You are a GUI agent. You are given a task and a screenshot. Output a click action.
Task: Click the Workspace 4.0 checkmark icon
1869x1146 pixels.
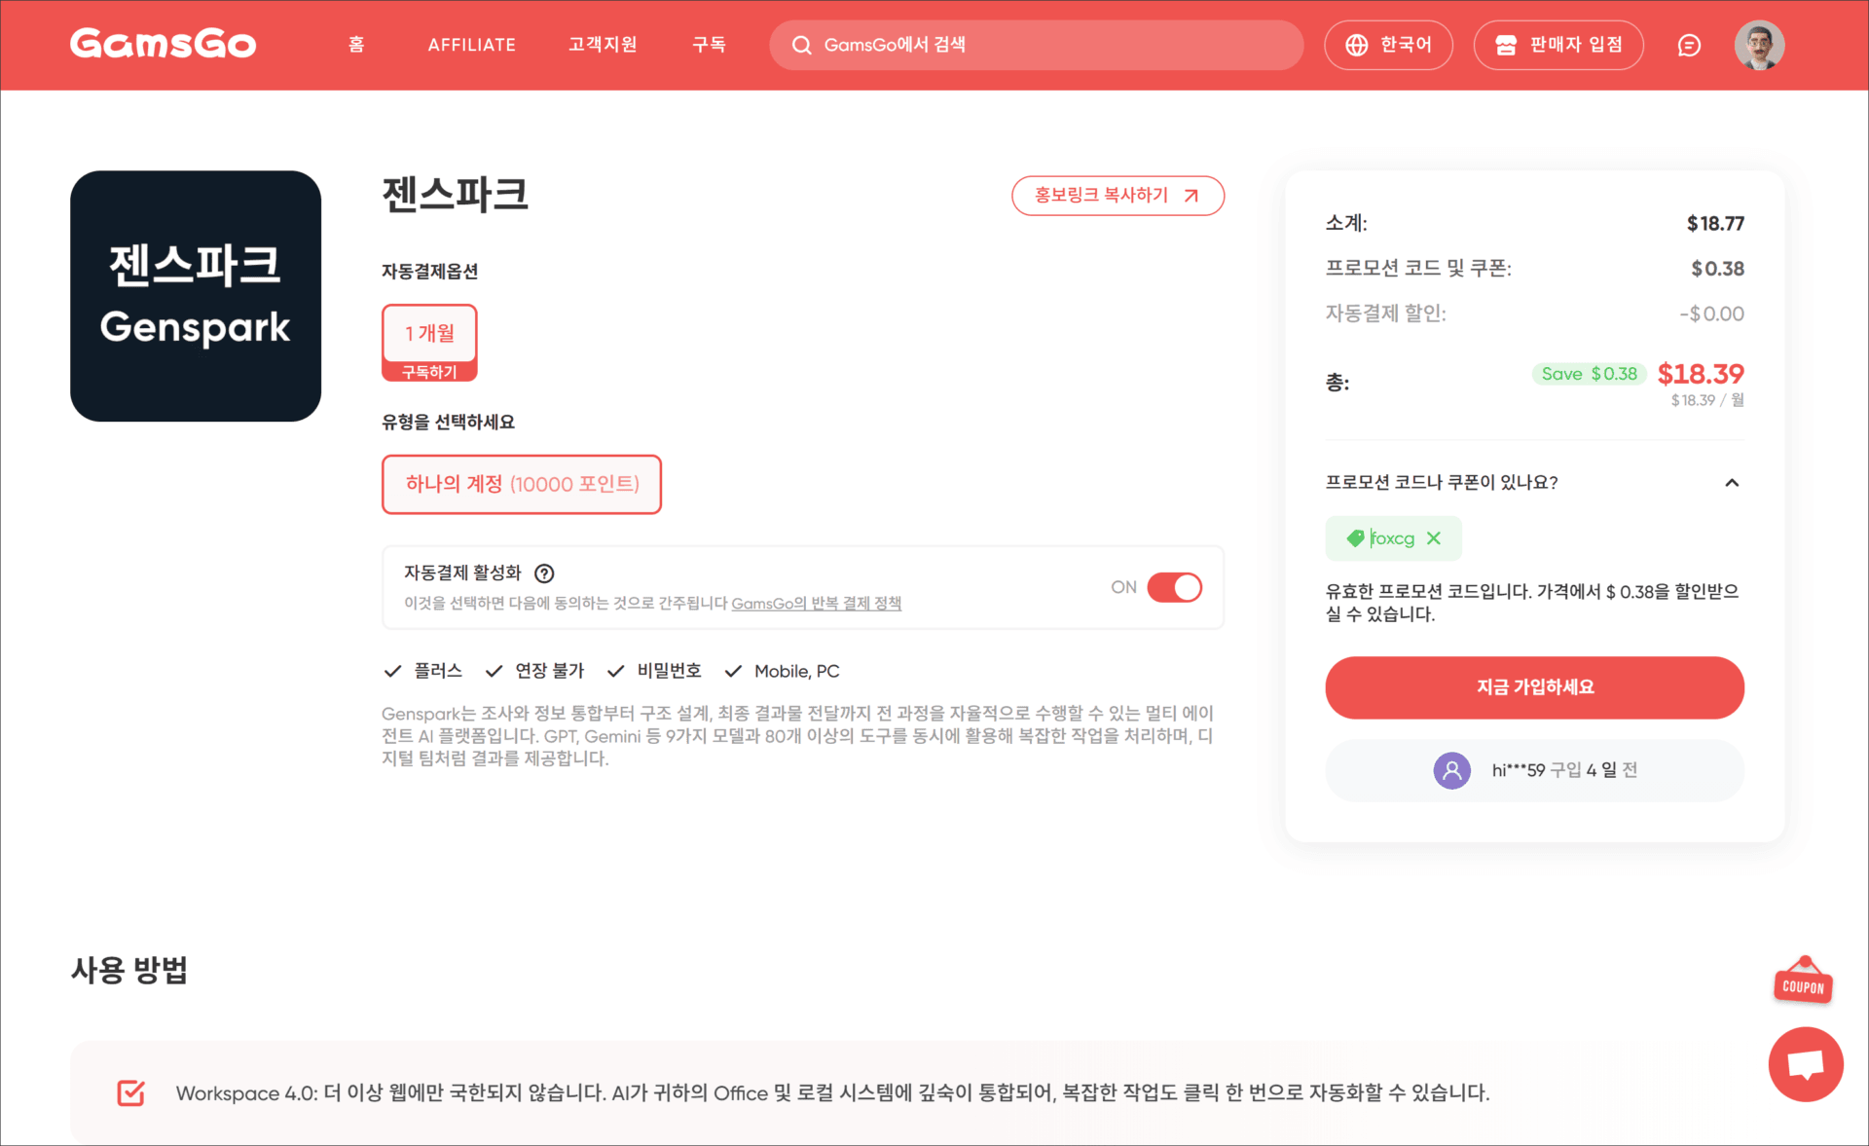pos(131,1092)
